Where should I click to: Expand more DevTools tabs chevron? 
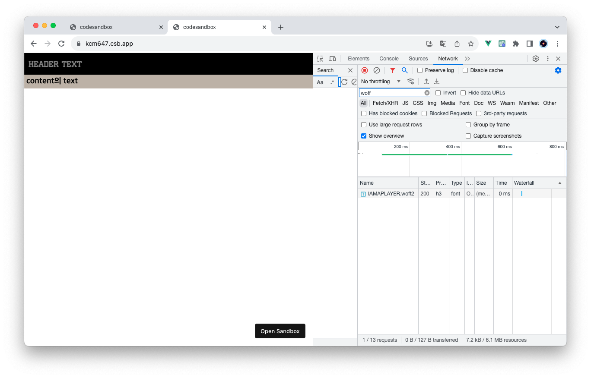pos(467,59)
